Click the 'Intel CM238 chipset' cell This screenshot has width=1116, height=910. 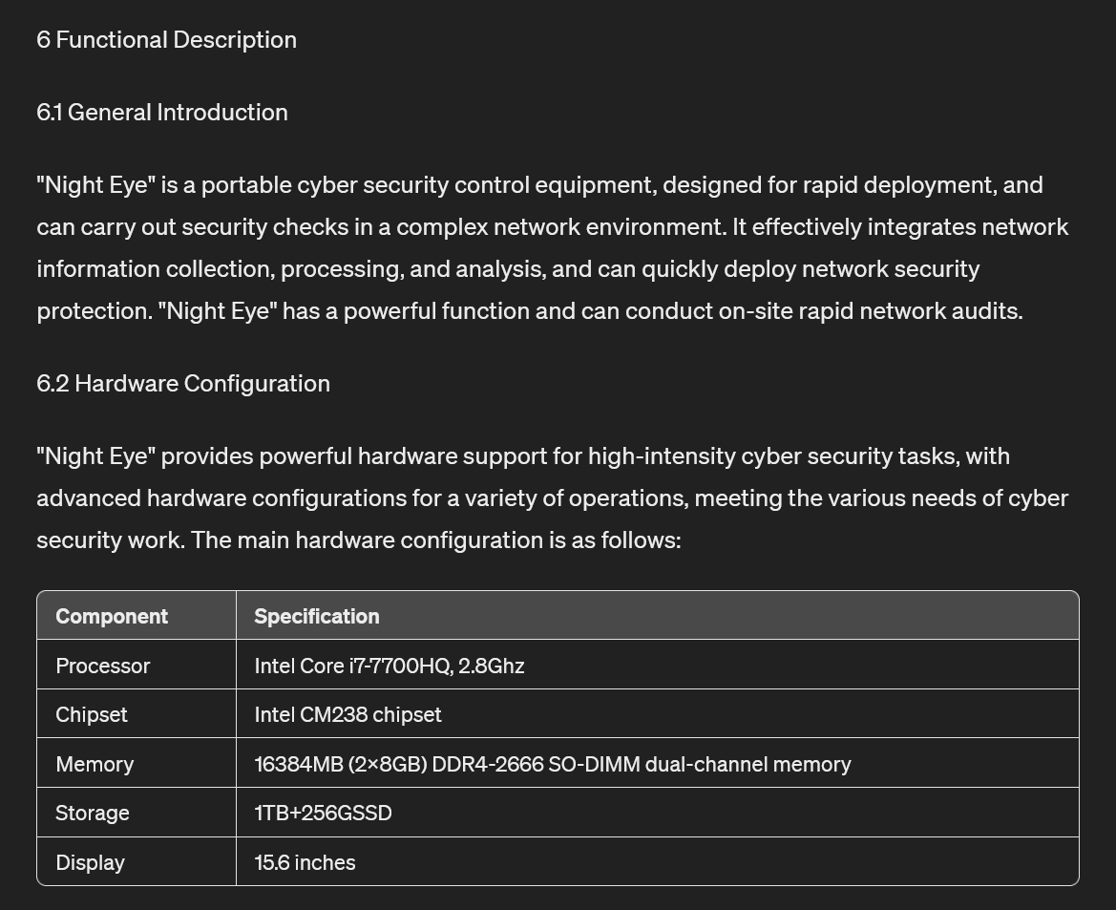click(657, 713)
